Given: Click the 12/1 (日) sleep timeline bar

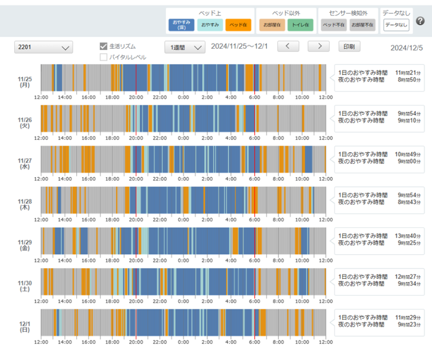Looking at the screenshot, I should (183, 323).
